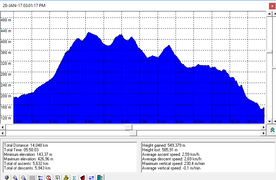Open the notepad report icon
Screen dimensions: 276x180
(x=57, y=177)
